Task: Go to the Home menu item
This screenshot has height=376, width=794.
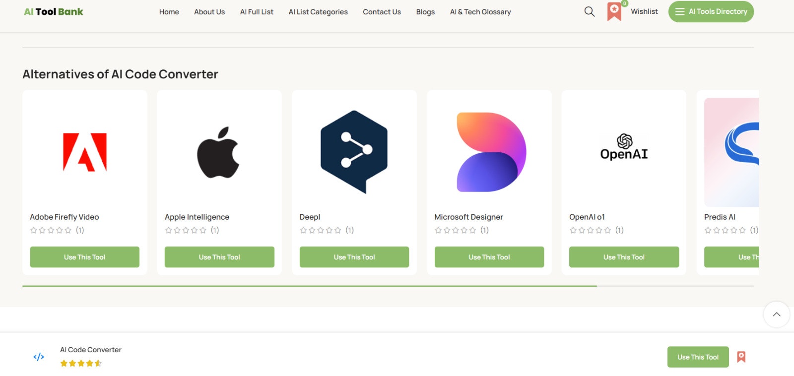Action: click(x=169, y=12)
